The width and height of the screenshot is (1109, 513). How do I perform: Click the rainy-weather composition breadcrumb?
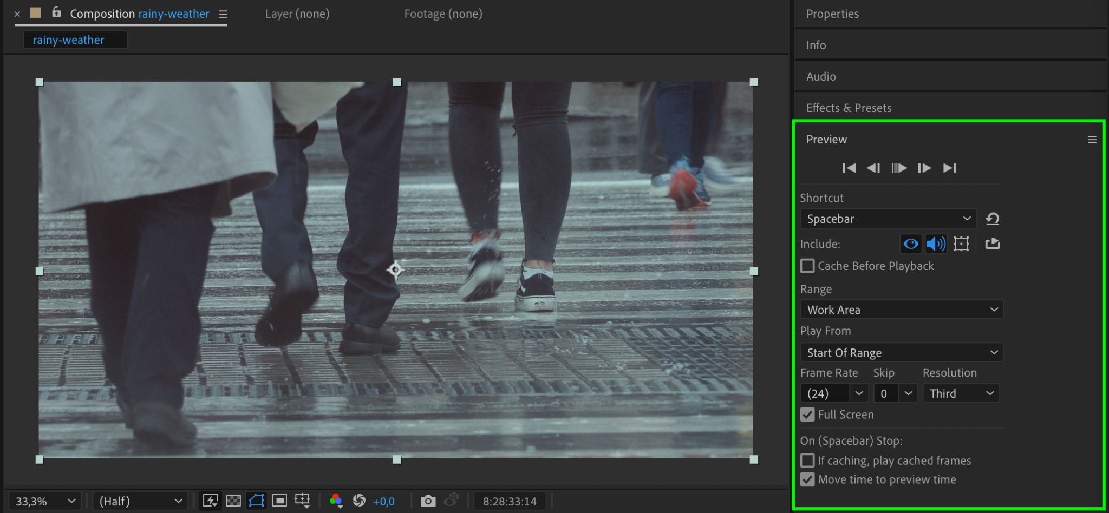tap(68, 40)
